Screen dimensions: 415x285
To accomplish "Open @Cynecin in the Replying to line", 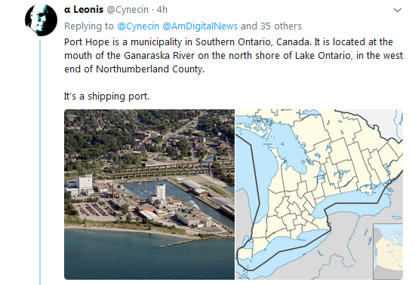I will click(138, 26).
